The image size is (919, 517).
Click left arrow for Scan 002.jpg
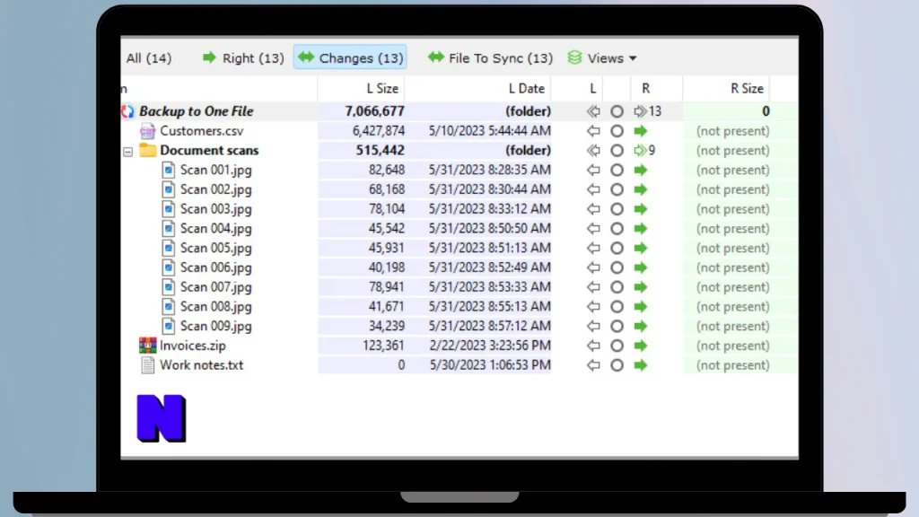pyautogui.click(x=593, y=189)
